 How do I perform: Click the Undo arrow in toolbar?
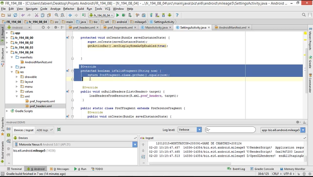(23, 15)
